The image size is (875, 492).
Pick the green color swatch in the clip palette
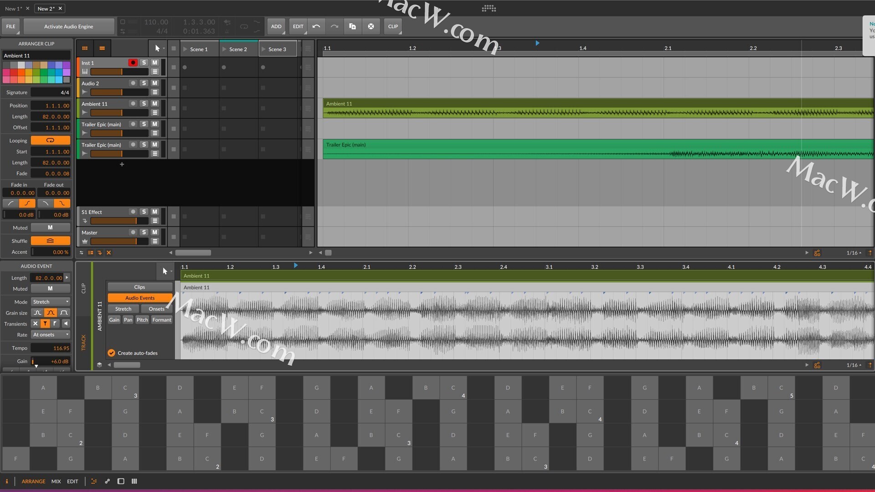click(44, 72)
